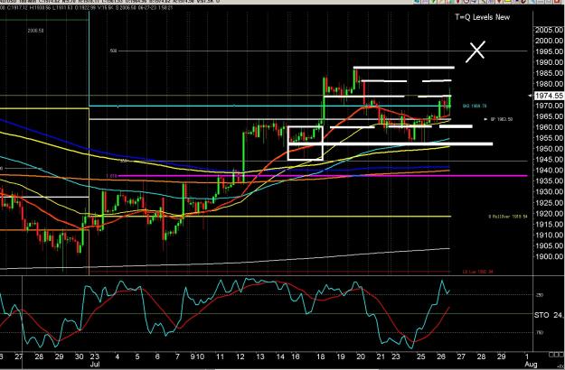This screenshot has height=370, width=565.
Task: Click the current price tag 1974.55
Action: tap(549, 96)
